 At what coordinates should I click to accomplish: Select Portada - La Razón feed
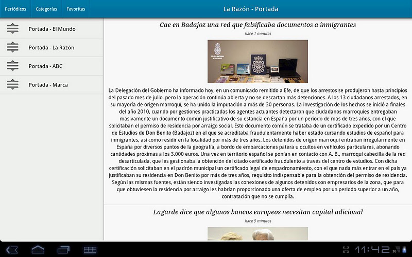pos(51,47)
